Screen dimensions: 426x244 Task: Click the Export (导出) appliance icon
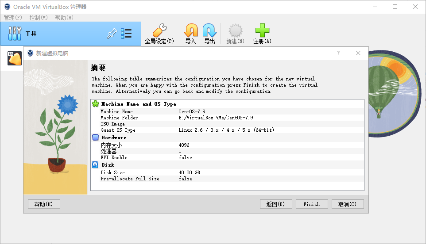(209, 30)
